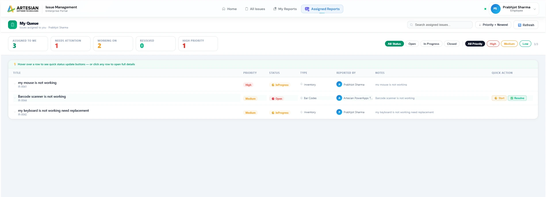The height and width of the screenshot is (197, 546).
Task: Filter by In Progress status
Action: click(431, 44)
